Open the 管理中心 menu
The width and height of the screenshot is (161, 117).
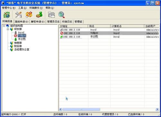coord(9,8)
